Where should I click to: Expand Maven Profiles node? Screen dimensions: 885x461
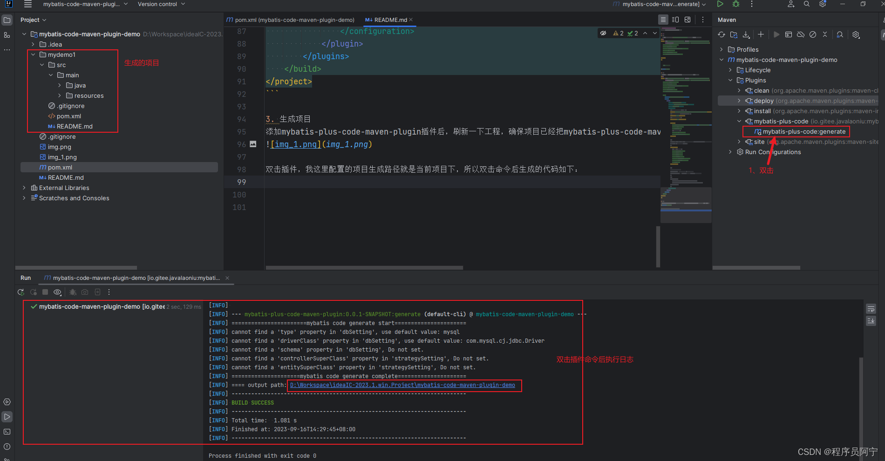click(722, 49)
